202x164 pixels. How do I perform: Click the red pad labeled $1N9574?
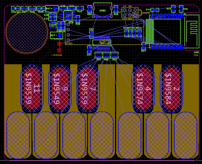(143, 89)
